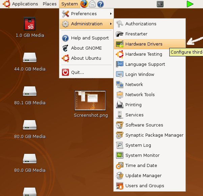Select the 1.0 GB Media SD card icon
The width and height of the screenshot is (203, 196).
(x=30, y=24)
